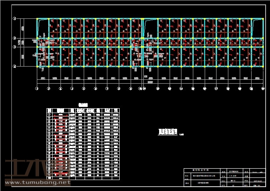Select the cyan stairwell outline at plan's top-right

(256, 28)
